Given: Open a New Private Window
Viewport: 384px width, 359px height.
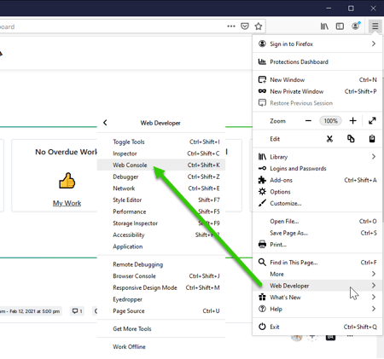Looking at the screenshot, I should pyautogui.click(x=317, y=91).
